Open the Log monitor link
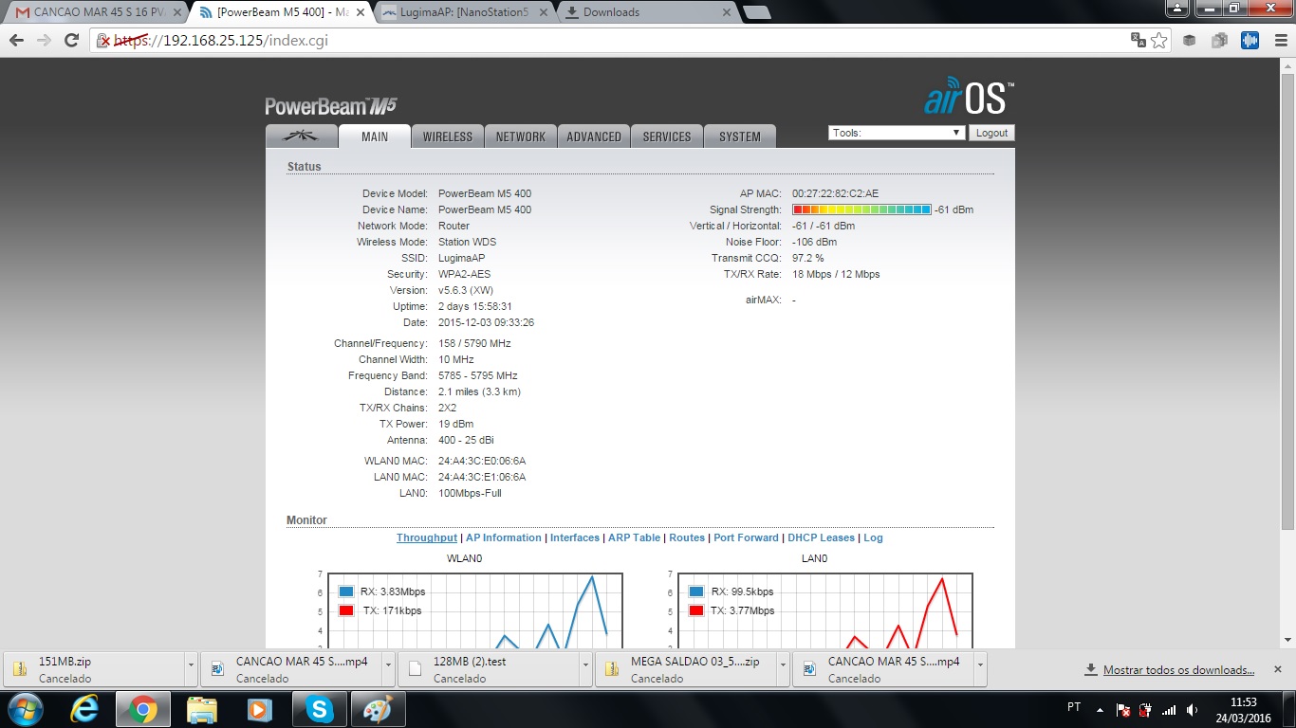 [x=873, y=537]
